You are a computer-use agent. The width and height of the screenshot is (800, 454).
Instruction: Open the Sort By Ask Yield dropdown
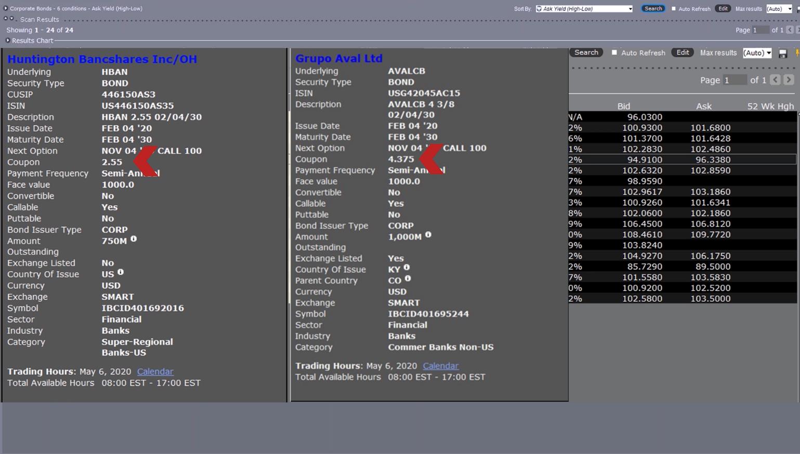pyautogui.click(x=584, y=9)
